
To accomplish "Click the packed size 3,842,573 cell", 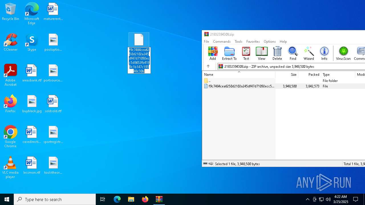I will [x=312, y=86].
